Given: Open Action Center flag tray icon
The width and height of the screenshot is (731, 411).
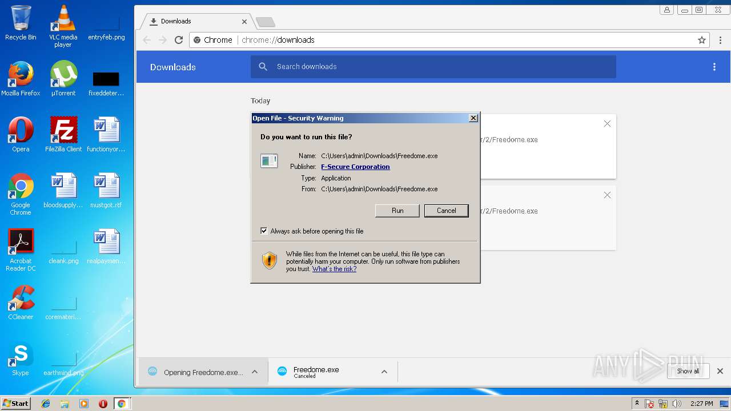Looking at the screenshot, I should [649, 404].
